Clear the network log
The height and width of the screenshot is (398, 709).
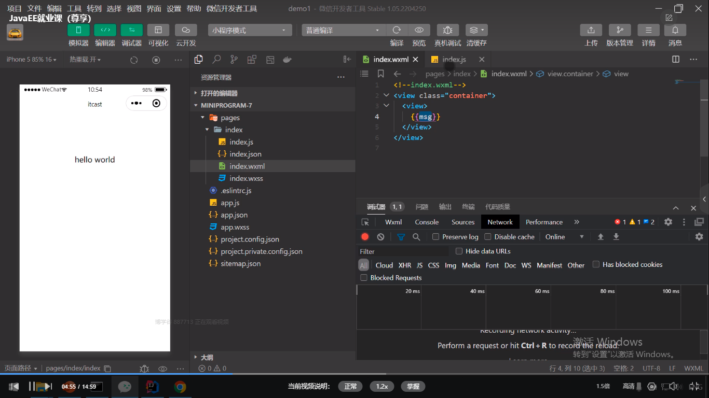(380, 237)
